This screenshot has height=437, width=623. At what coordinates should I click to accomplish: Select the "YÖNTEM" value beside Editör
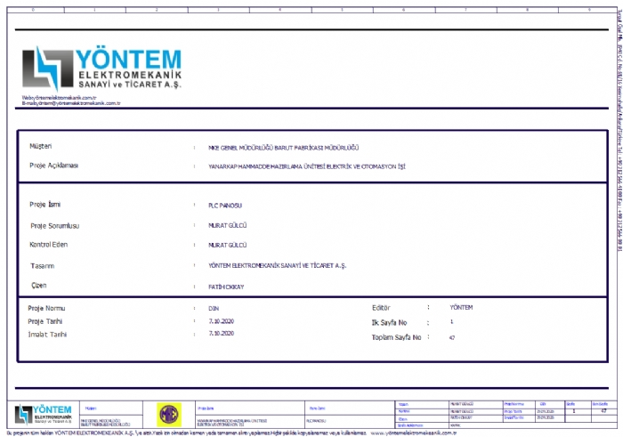pos(461,307)
